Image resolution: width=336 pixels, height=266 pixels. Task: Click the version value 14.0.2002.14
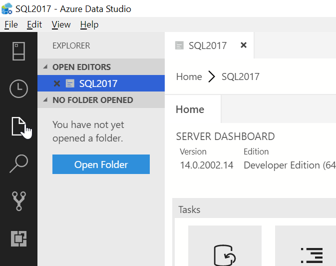coord(207,165)
